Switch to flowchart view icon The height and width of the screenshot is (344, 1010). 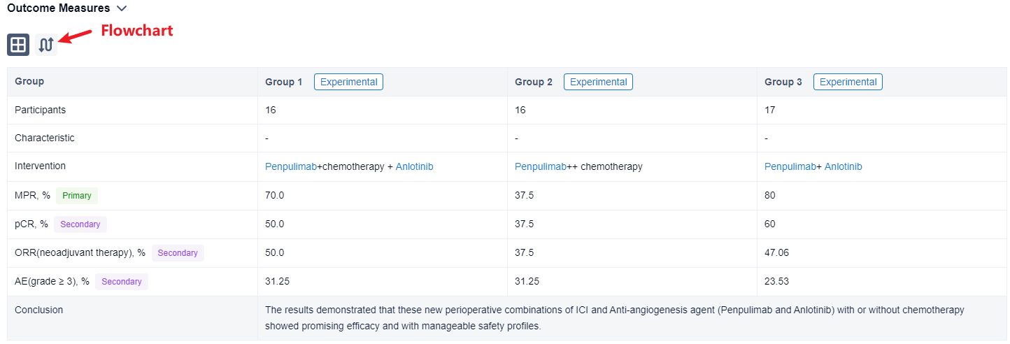pyautogui.click(x=46, y=45)
